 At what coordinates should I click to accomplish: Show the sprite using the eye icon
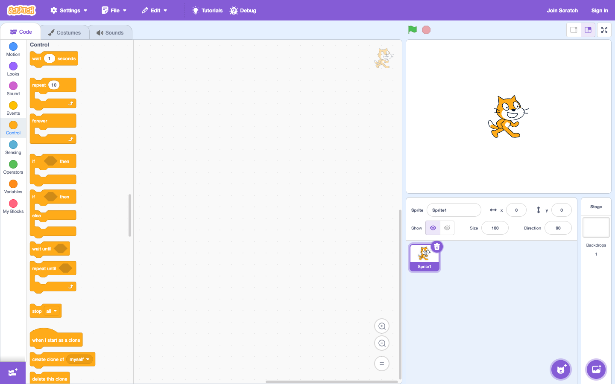(x=433, y=228)
